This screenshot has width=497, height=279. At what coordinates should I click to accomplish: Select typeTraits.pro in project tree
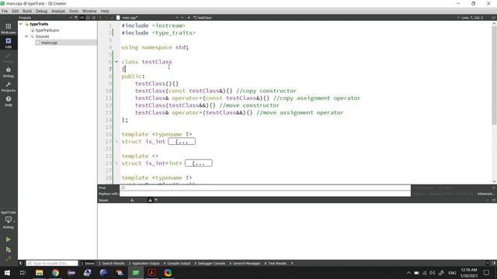pos(47,30)
